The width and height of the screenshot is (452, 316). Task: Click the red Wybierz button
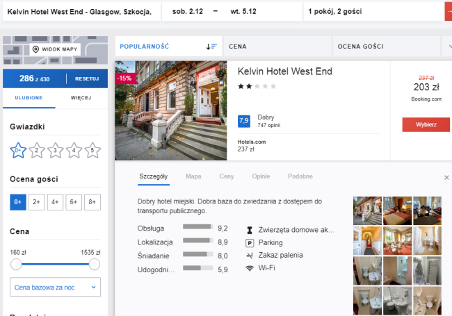tap(426, 124)
